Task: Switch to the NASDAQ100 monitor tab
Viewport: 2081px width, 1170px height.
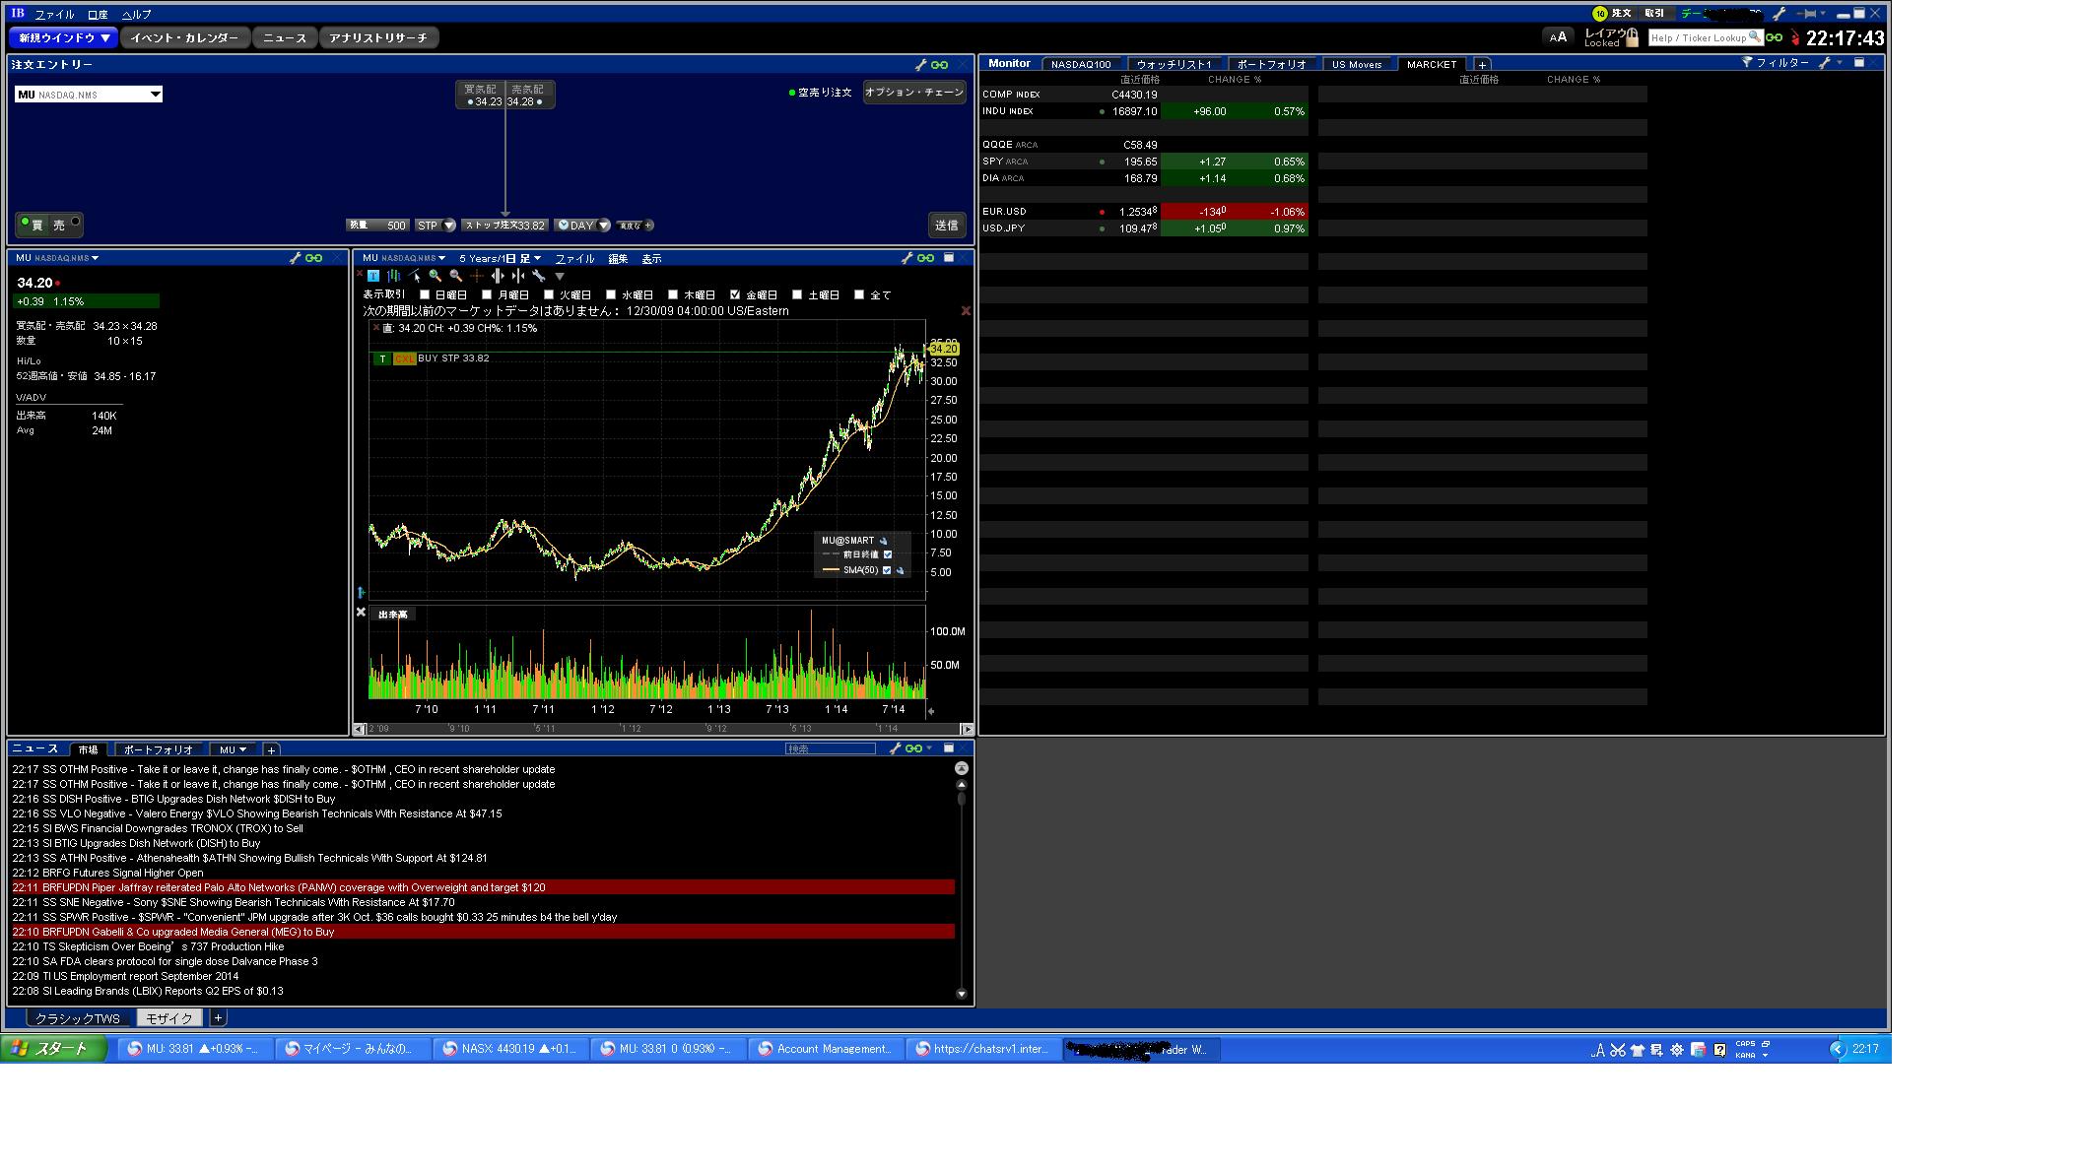Action: pyautogui.click(x=1080, y=64)
